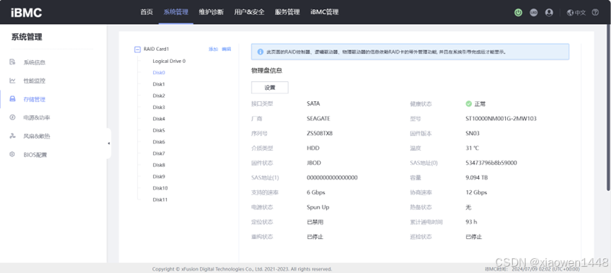Click the SAS address 53473796b8b59000
This screenshot has width=611, height=273.
click(491, 163)
